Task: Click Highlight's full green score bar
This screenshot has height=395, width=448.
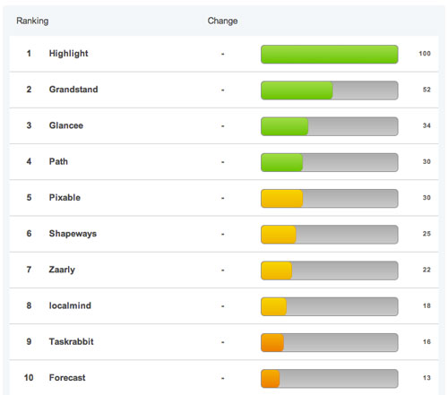Action: [x=330, y=55]
